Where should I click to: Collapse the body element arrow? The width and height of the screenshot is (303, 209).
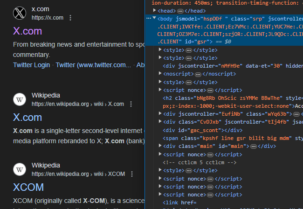point(154,18)
